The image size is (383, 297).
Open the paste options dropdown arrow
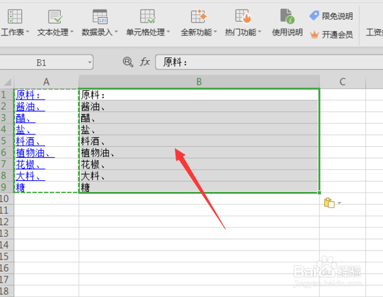coord(339,203)
